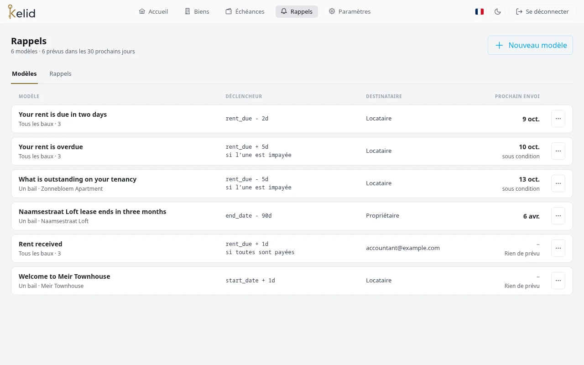Click Se déconnecter to log out
This screenshot has height=365, width=584.
click(542, 12)
